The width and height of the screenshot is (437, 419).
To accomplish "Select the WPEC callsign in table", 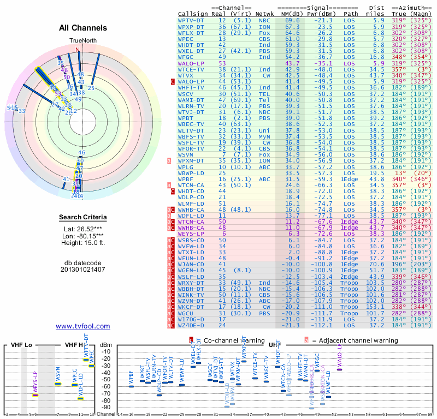I will click(186, 39).
